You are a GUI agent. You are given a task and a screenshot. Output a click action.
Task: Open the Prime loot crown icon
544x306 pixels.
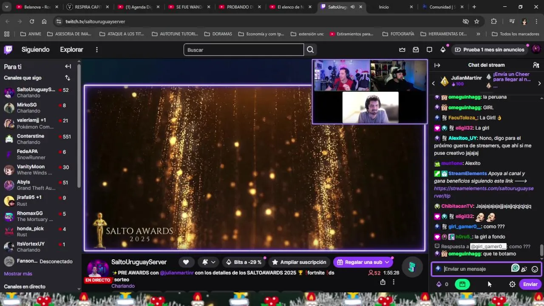[402, 50]
